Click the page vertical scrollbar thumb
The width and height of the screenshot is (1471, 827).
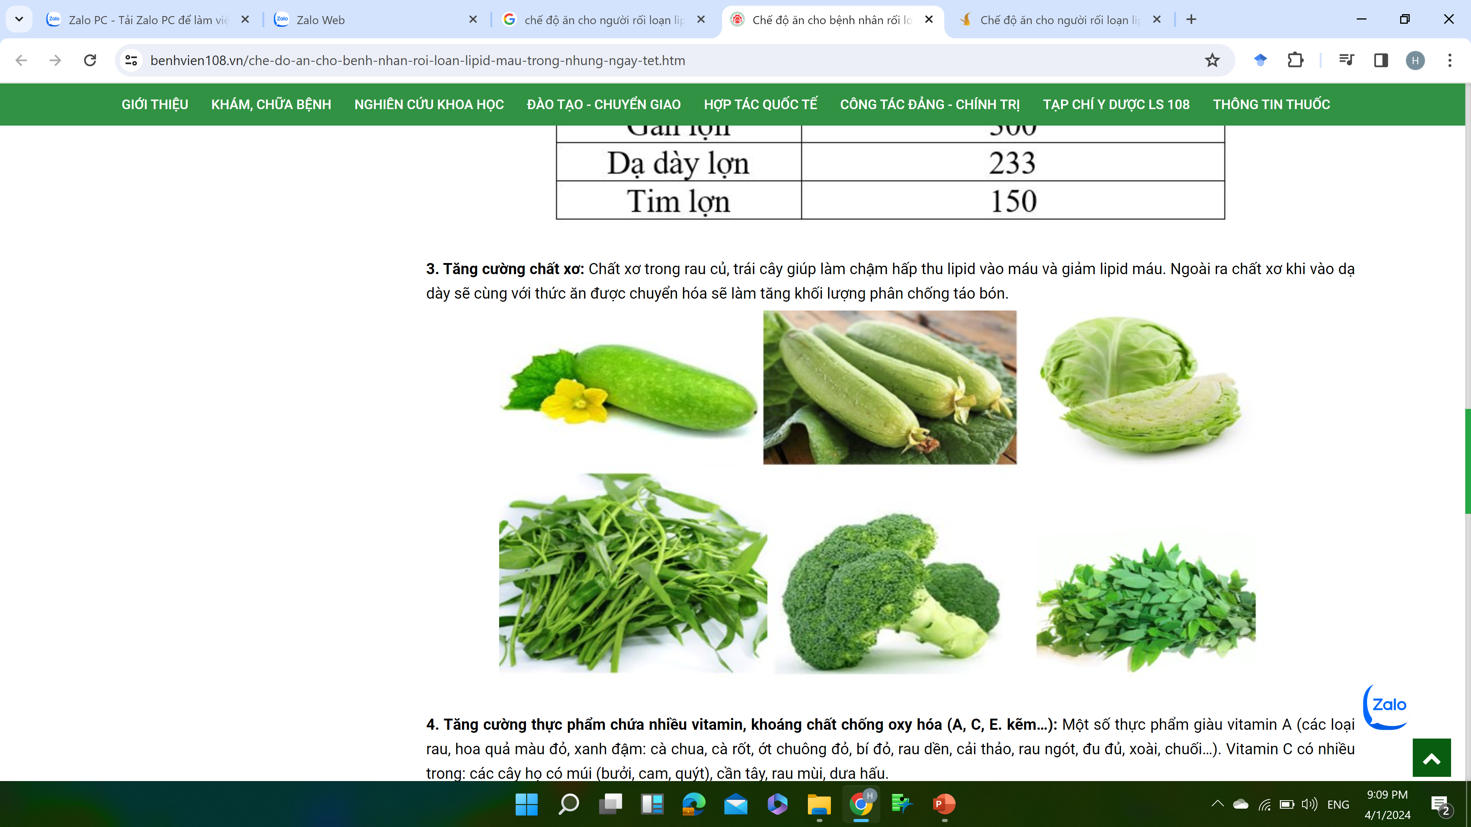1467,461
